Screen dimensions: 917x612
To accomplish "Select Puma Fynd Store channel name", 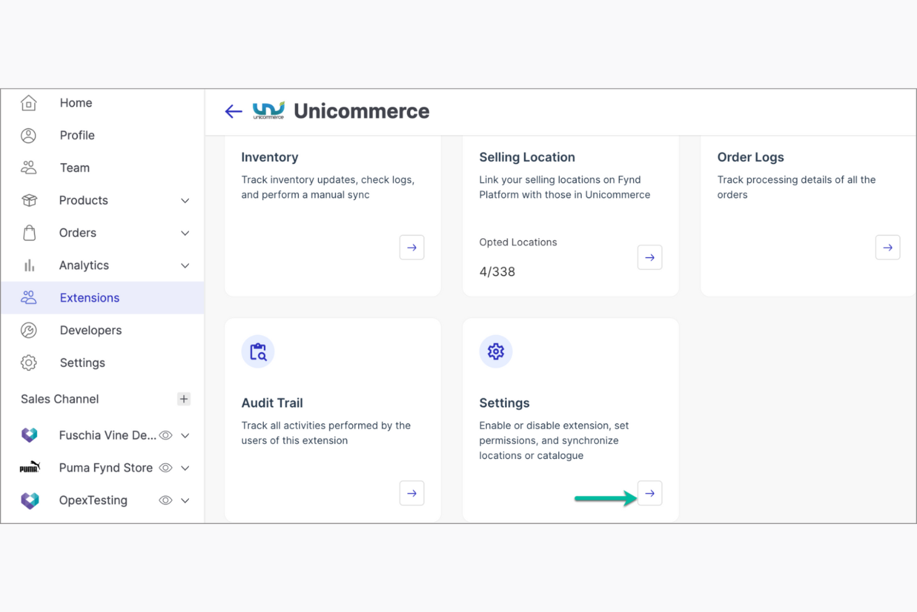I will point(106,468).
